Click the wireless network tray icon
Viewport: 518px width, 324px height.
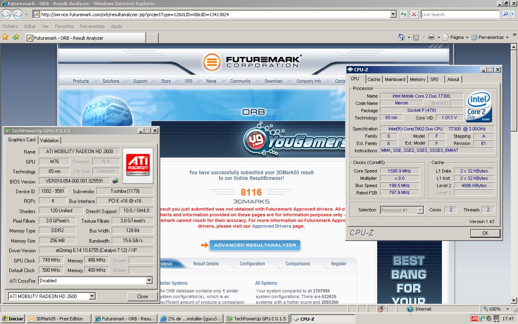point(482,319)
